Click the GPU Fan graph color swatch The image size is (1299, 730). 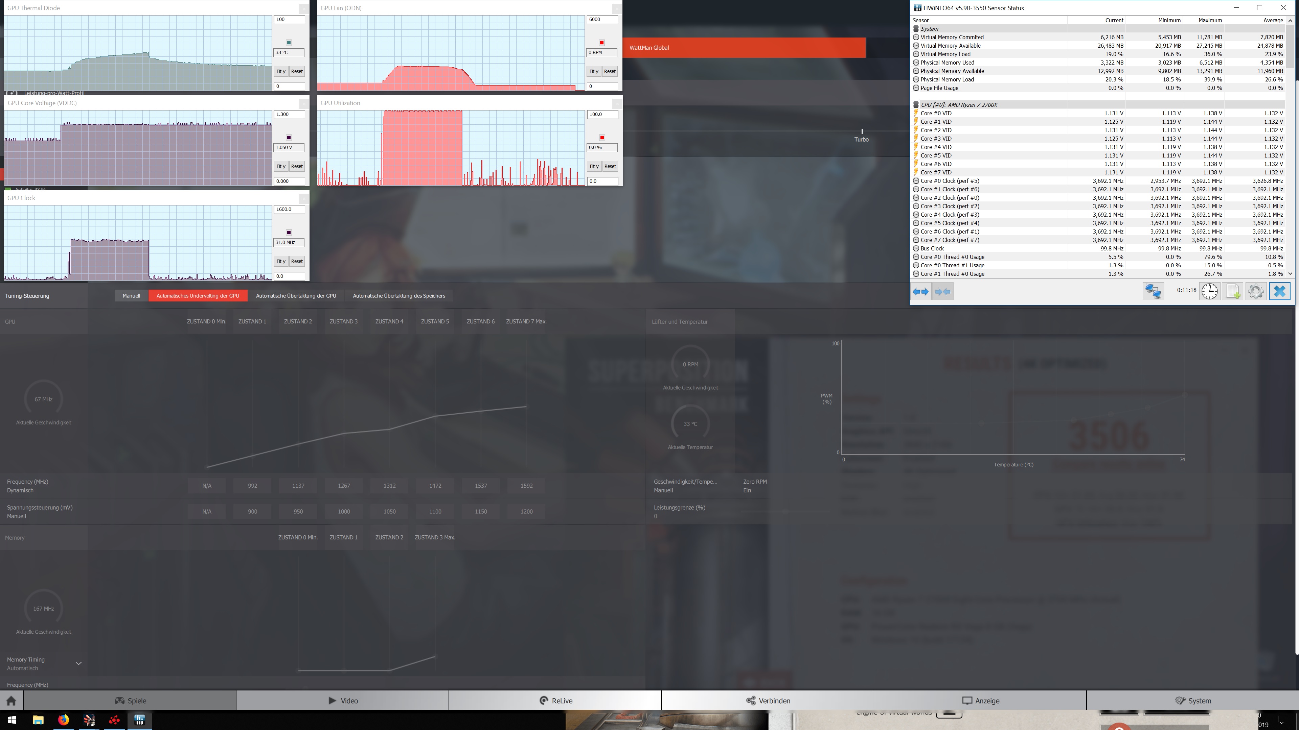coord(601,43)
